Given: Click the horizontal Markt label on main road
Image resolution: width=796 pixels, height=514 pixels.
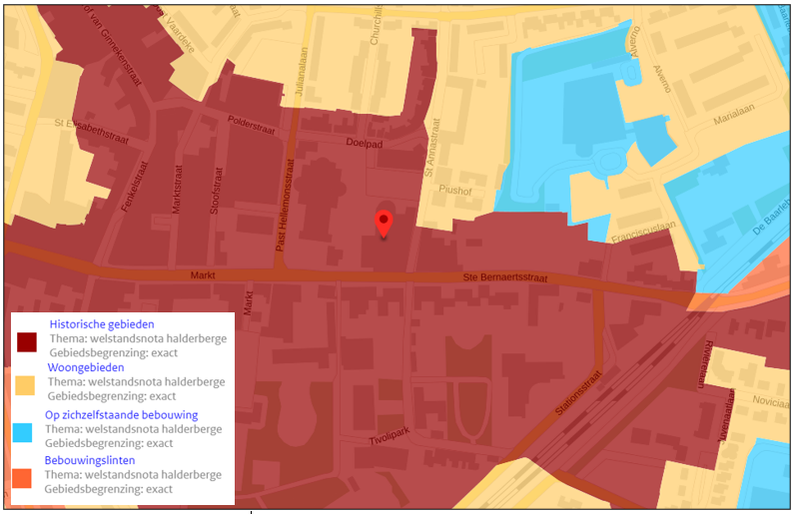Looking at the screenshot, I should pyautogui.click(x=203, y=275).
